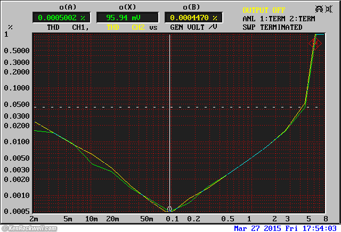Click the red diamond marker on the curve
This screenshot has height=232, width=341.
pos(315,44)
